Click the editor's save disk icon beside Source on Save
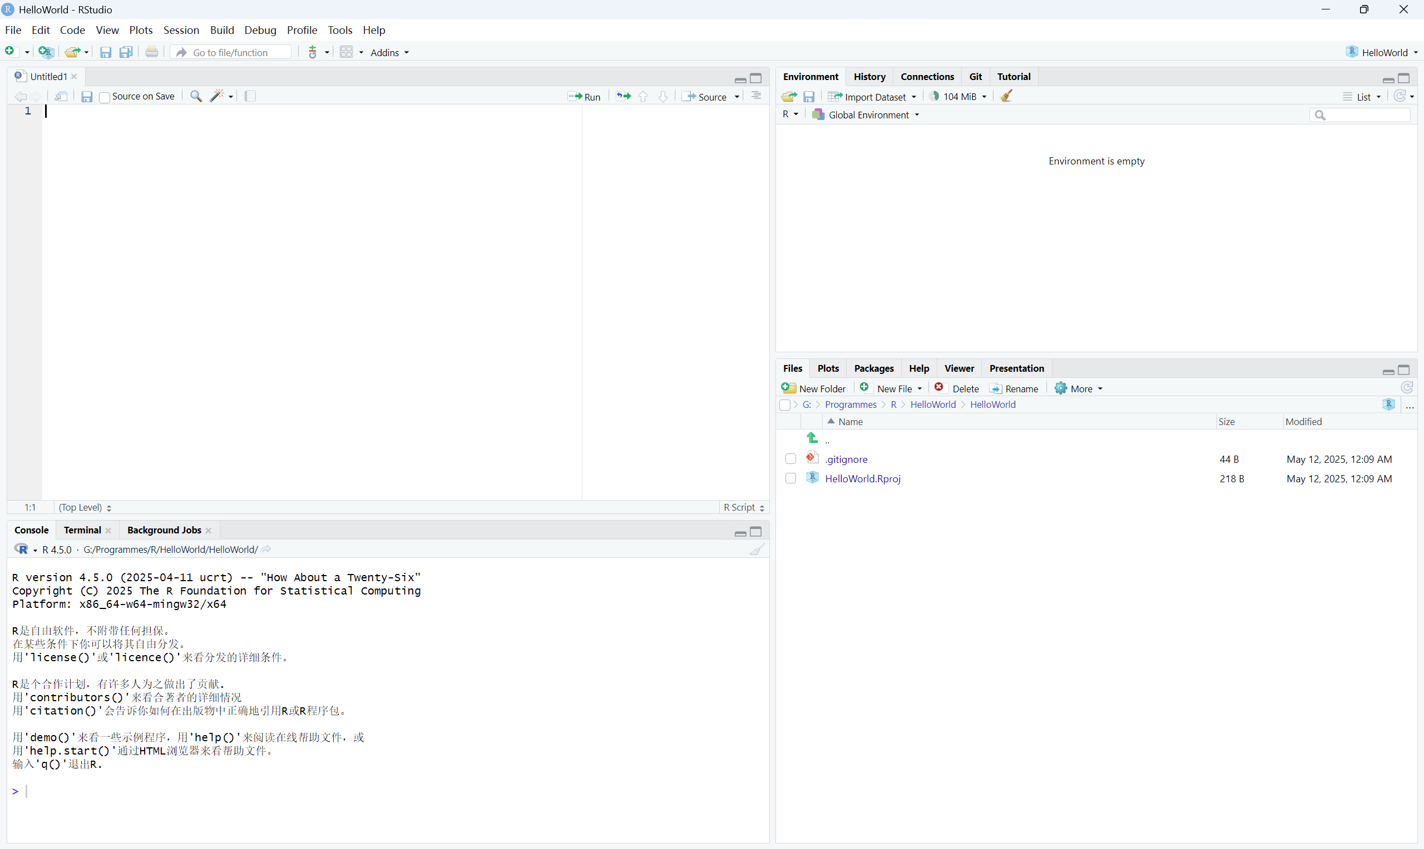The width and height of the screenshot is (1424, 849). 86,97
